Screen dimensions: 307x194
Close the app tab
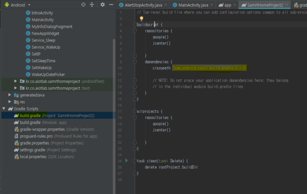(235, 5)
